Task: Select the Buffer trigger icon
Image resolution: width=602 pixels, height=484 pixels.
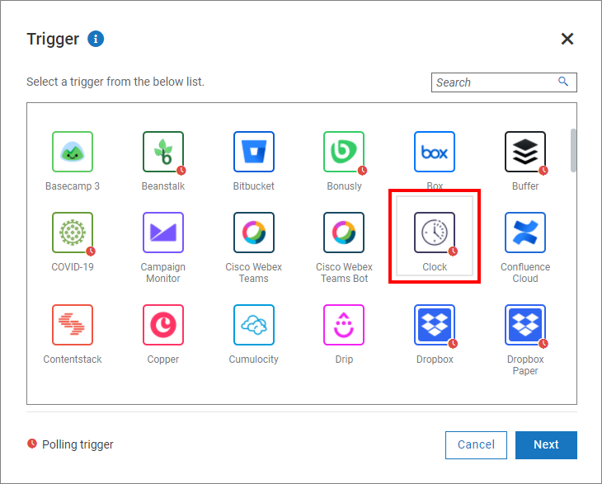Action: (525, 152)
